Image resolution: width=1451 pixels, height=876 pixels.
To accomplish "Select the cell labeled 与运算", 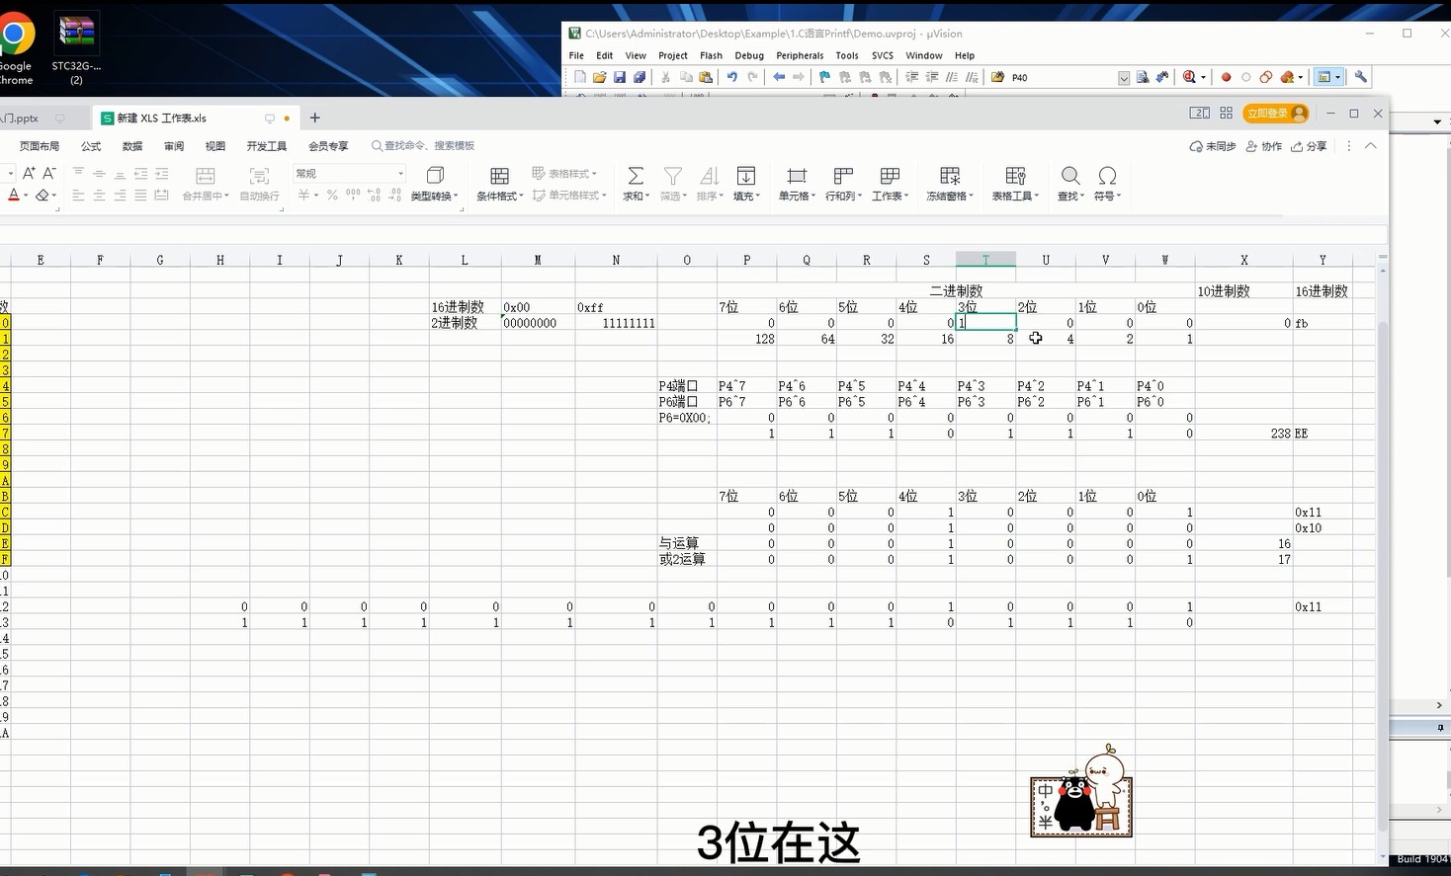I will [687, 544].
